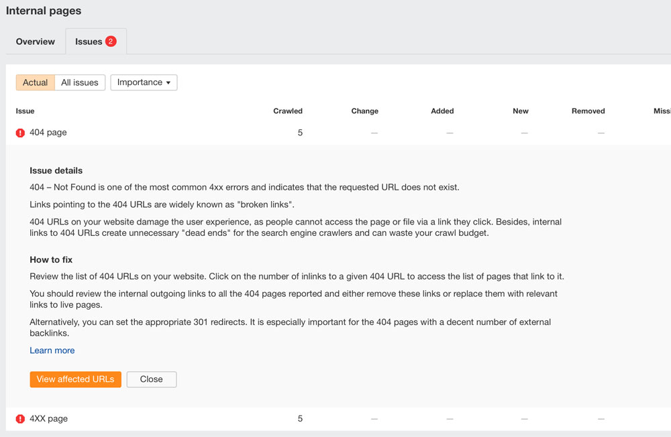
Task: Click the red error icon beside 4XX page
Action: (20, 419)
